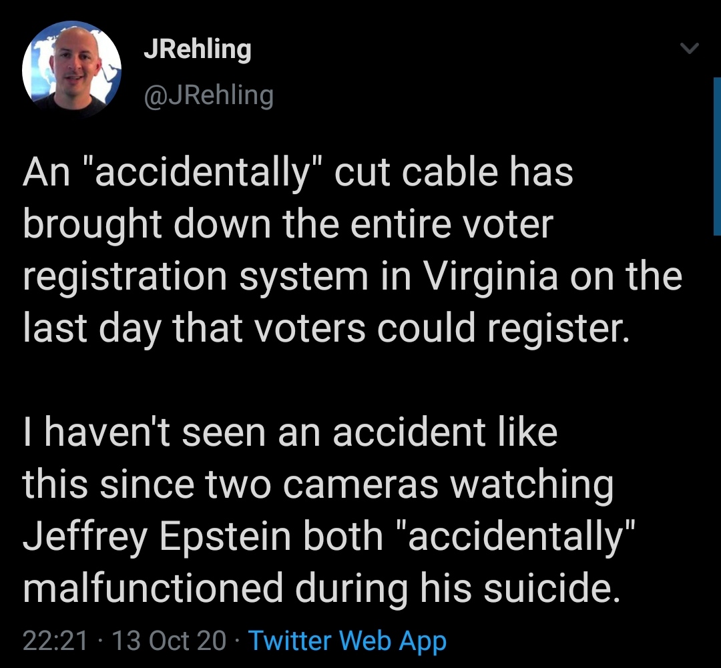
Task: Click JRehling's profile avatar photo
Action: coord(72,69)
